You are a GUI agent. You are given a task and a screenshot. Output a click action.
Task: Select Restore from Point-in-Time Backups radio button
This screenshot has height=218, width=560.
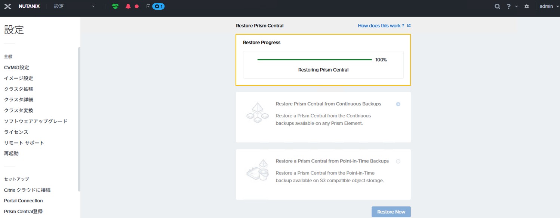pyautogui.click(x=398, y=161)
